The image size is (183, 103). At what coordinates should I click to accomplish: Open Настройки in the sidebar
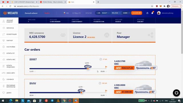click(x=9, y=47)
